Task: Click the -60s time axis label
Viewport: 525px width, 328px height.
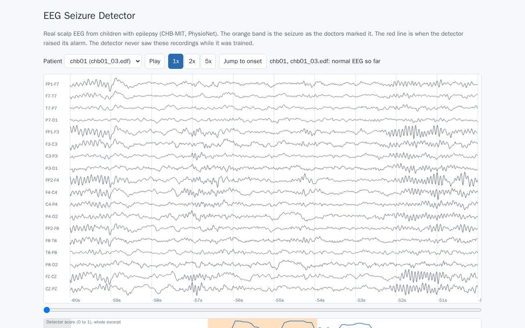Action: pos(75,301)
